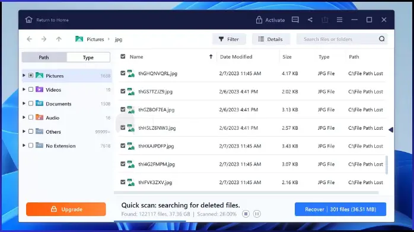Check the Videos category checkbox

(31, 89)
